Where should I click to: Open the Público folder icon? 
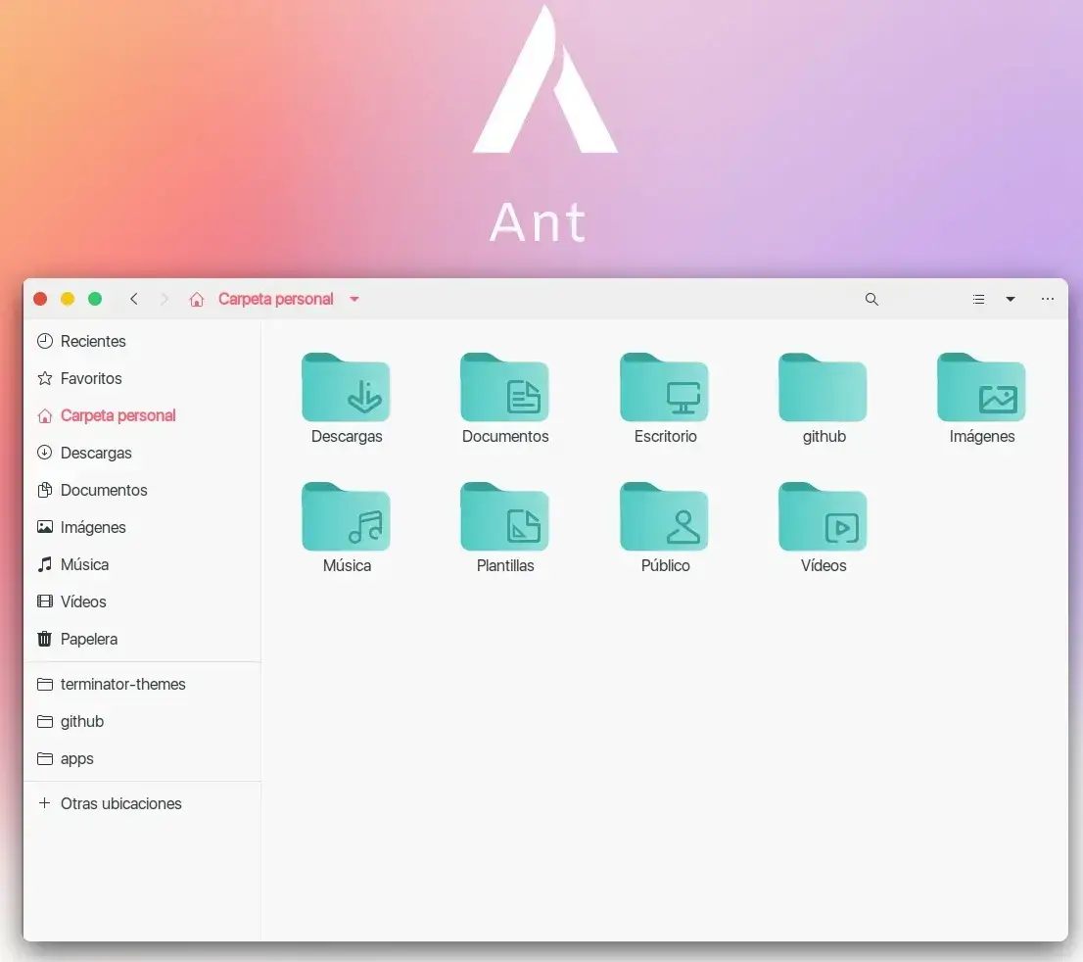pos(664,516)
